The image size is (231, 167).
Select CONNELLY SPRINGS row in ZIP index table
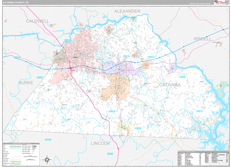[x=217, y=155]
